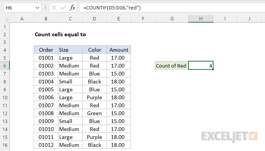The width and height of the screenshot is (265, 151).
Task: Click order number 01005
Action: click(x=46, y=89)
